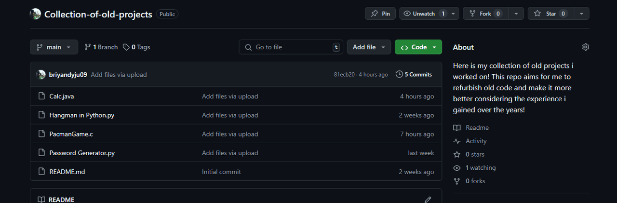Image resolution: width=617 pixels, height=203 pixels.
Task: Click the Readme book icon in About
Action: [457, 128]
